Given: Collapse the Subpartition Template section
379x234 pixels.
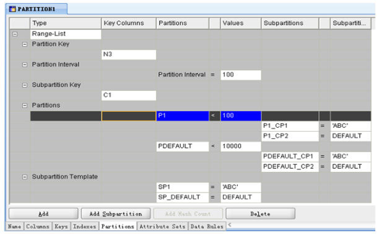Looking at the screenshot, I should click(x=25, y=177).
